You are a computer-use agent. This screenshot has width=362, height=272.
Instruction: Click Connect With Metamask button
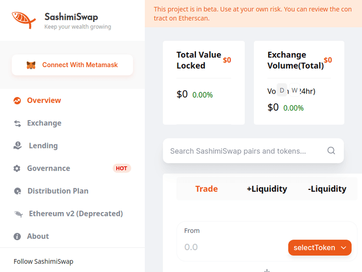point(72,65)
